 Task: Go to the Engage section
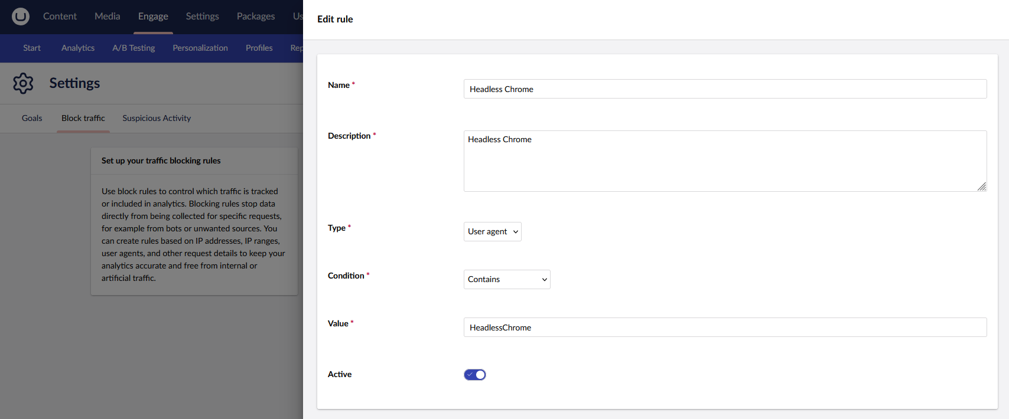153,17
